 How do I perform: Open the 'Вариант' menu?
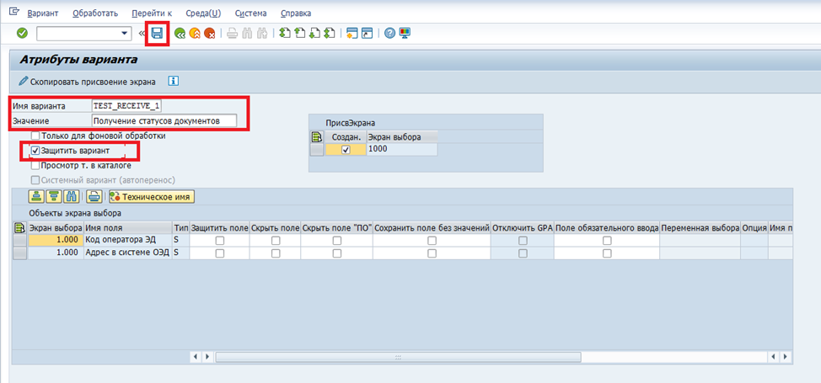[x=43, y=13]
